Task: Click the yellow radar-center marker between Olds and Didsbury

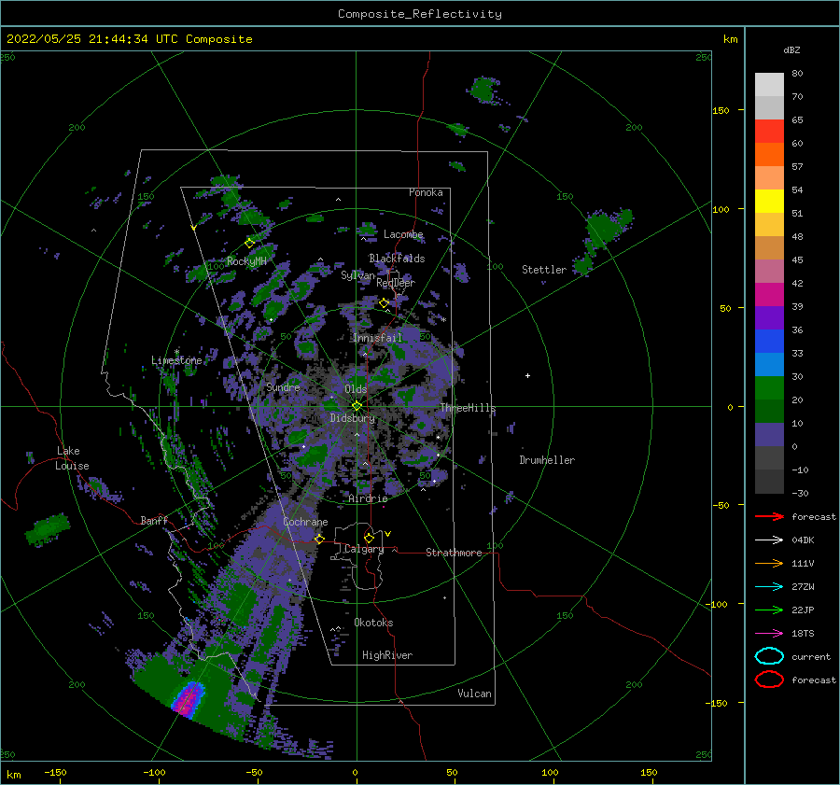Action: pos(357,406)
